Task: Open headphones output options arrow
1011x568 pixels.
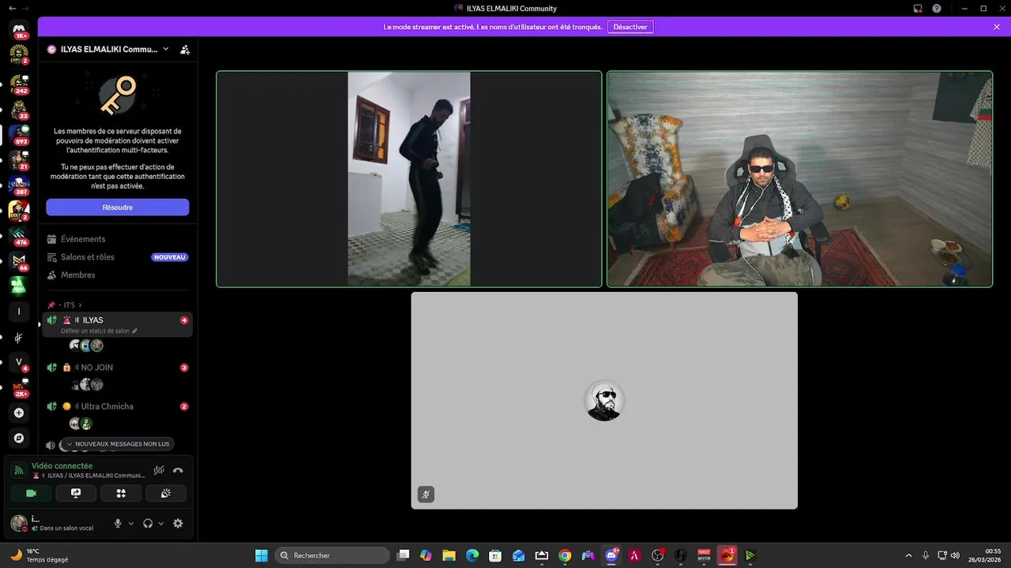Action: pyautogui.click(x=161, y=523)
